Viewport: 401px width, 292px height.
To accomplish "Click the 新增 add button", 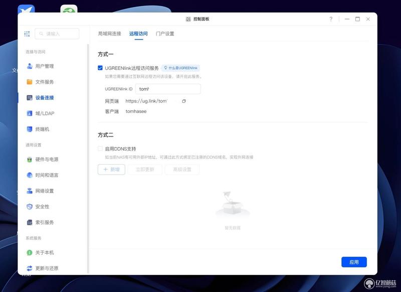I will coord(111,170).
